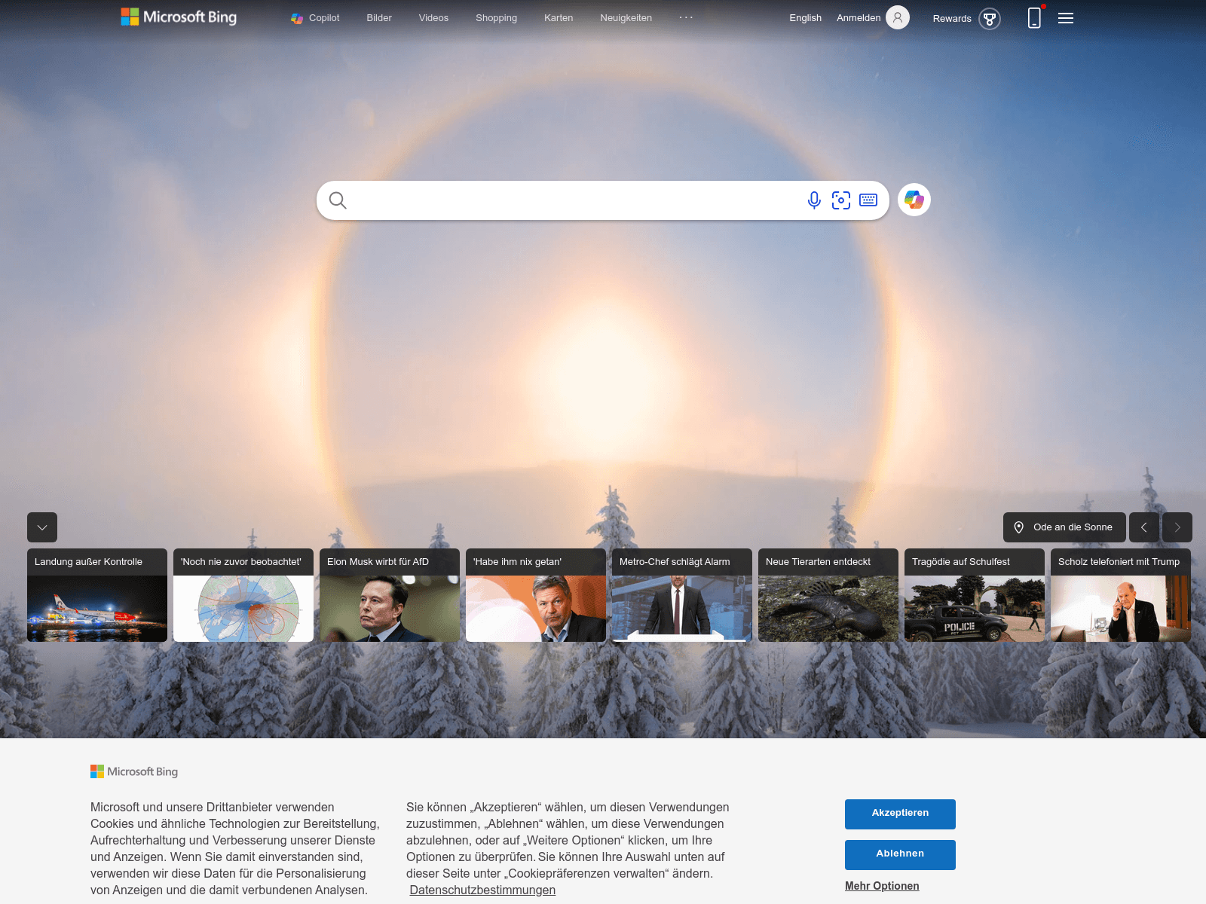The image size is (1206, 904).
Task: Open Shopping in the top navigation
Action: (x=496, y=18)
